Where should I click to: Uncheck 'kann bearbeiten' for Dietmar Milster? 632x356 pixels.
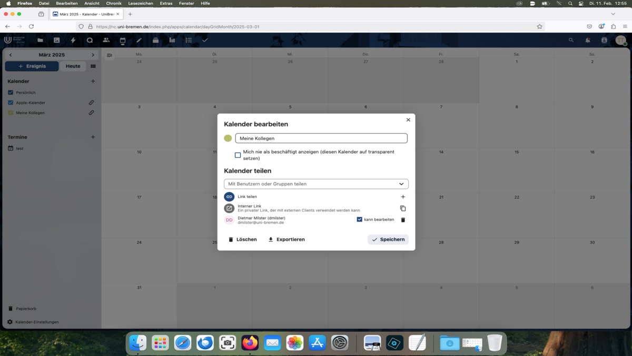tap(360, 220)
